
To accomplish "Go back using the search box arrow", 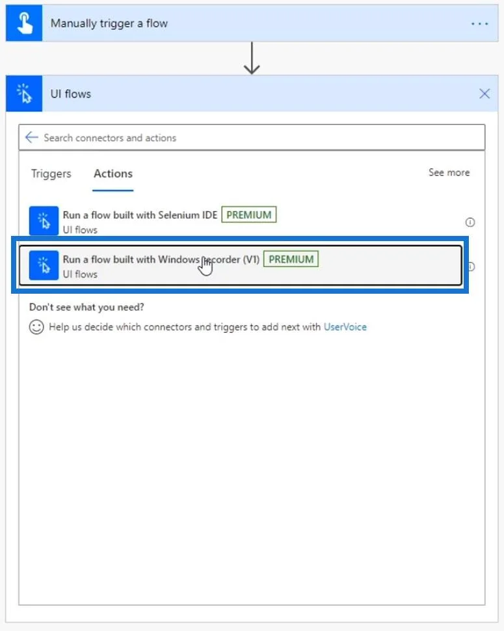I will [31, 137].
